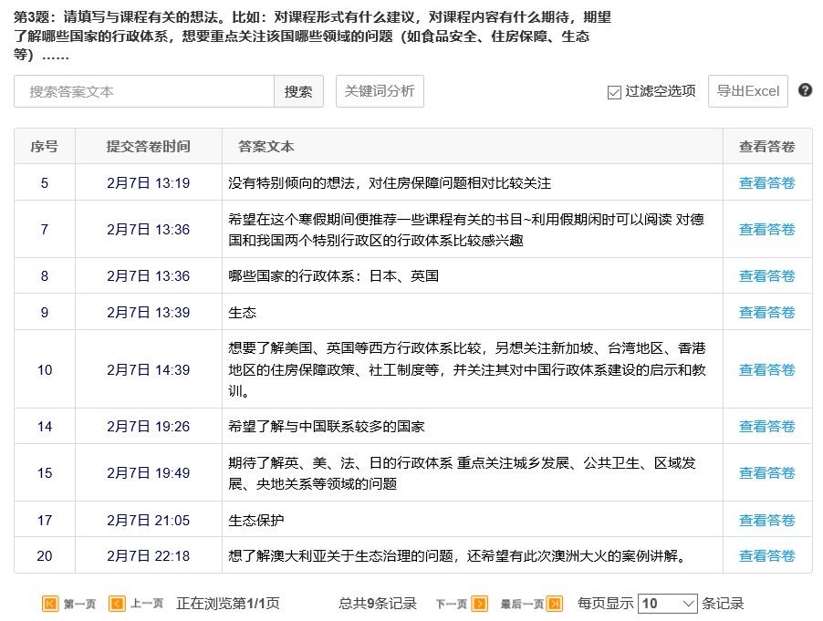Click the 提交答卷时间 column header
The width and height of the screenshot is (823, 621).
(149, 147)
